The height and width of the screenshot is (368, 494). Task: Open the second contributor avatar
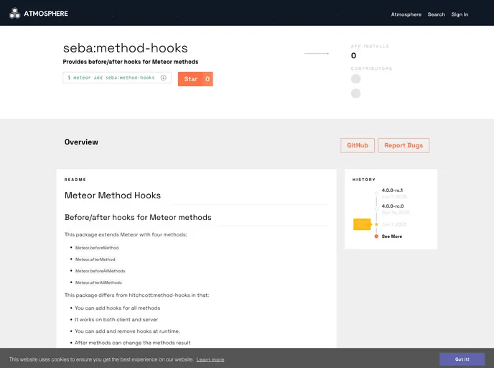355,93
